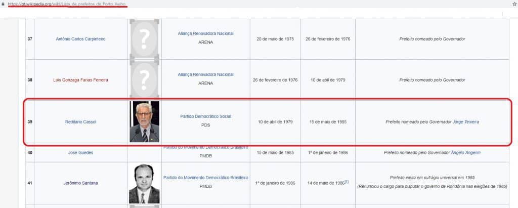Click placeholder question-mark image in row 37
Screen dimensions: 518x208
pos(144,39)
